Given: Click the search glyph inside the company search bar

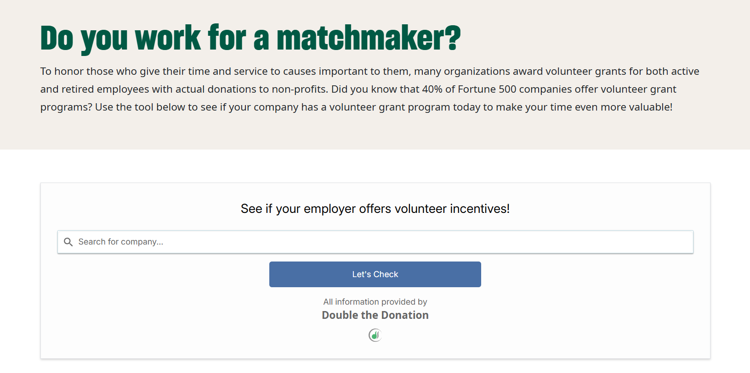Looking at the screenshot, I should [68, 242].
